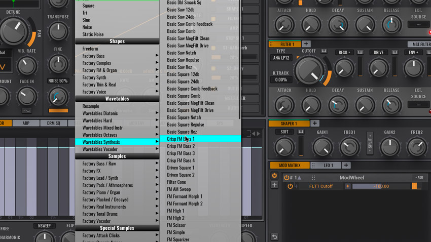Click the plus icon below the Mod Matrix power
The image size is (431, 242).
point(274,185)
